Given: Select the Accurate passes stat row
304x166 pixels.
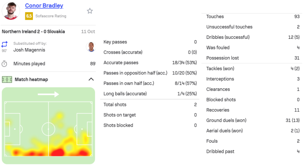Looking at the screenshot, I should 150,63.
